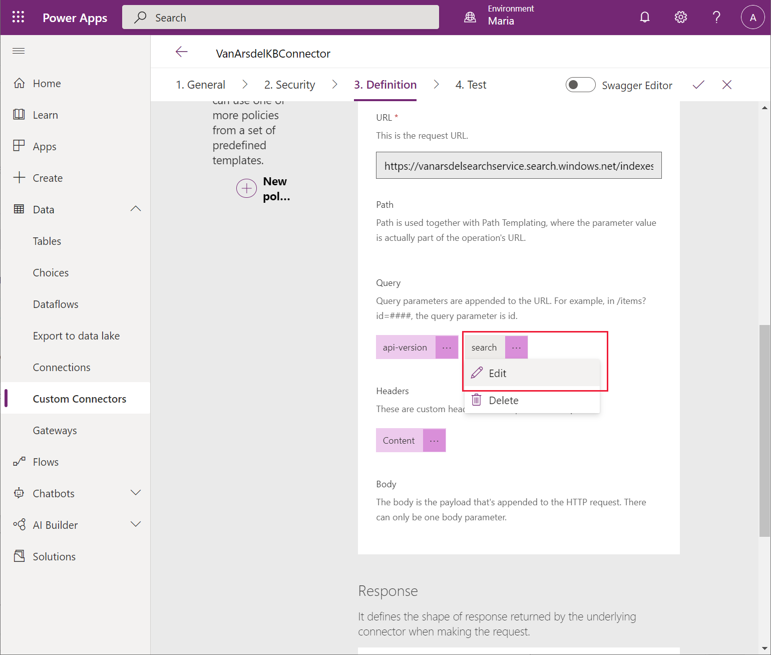Click the Chatbots icon in sidebar
The height and width of the screenshot is (655, 771).
coord(19,493)
